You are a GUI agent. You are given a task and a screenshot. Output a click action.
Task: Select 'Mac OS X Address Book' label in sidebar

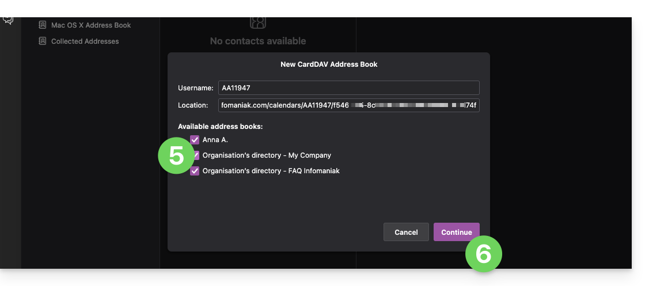pos(91,25)
